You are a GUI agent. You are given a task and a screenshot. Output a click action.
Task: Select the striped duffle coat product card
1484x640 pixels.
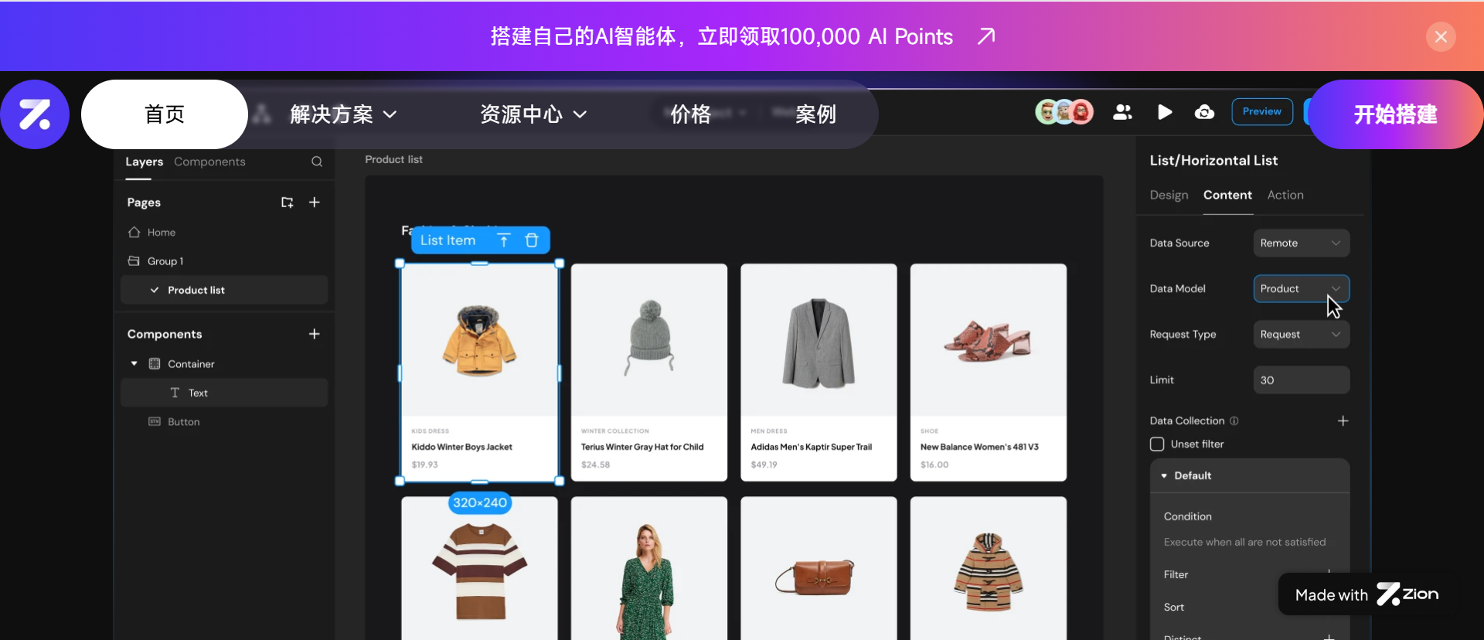coord(989,569)
